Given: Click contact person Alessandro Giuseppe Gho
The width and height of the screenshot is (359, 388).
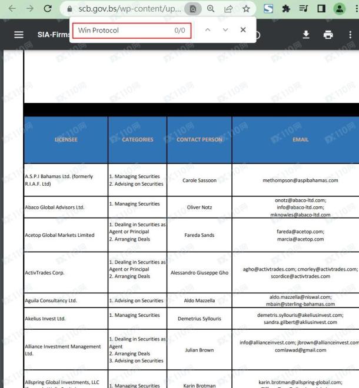Looking at the screenshot, I should pyautogui.click(x=200, y=273).
